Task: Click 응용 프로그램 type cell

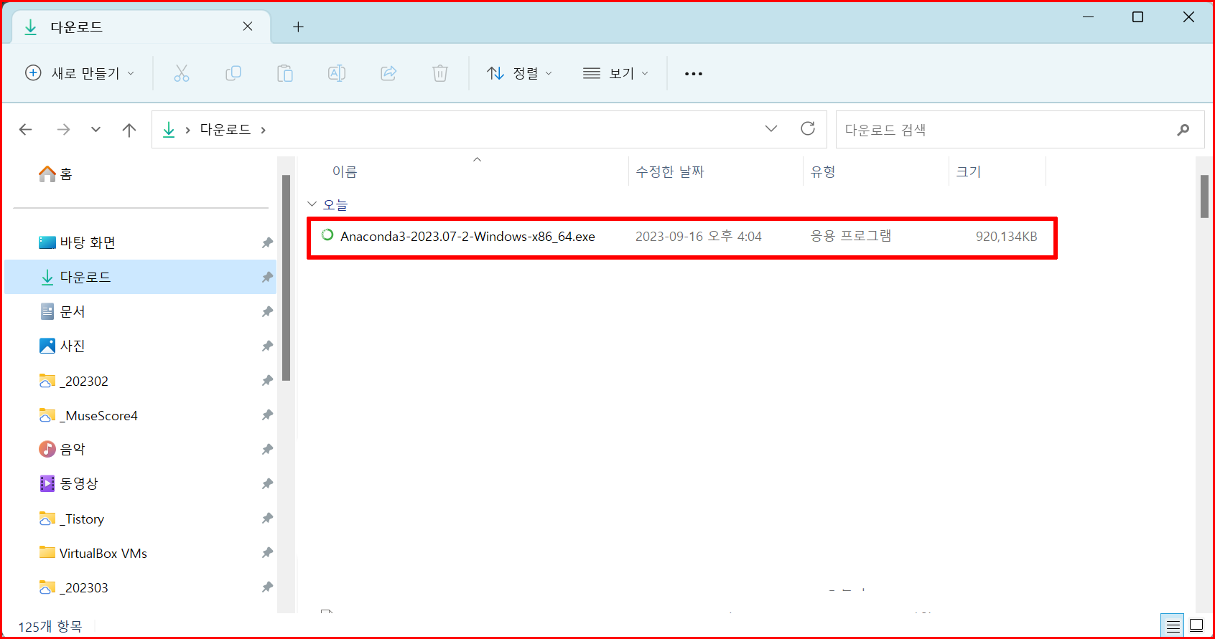Action: tap(851, 236)
